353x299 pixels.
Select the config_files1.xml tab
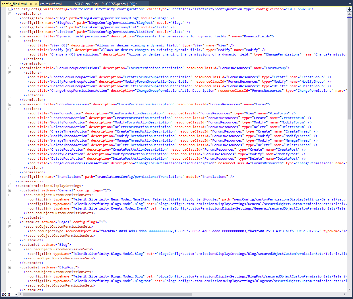(14, 4)
